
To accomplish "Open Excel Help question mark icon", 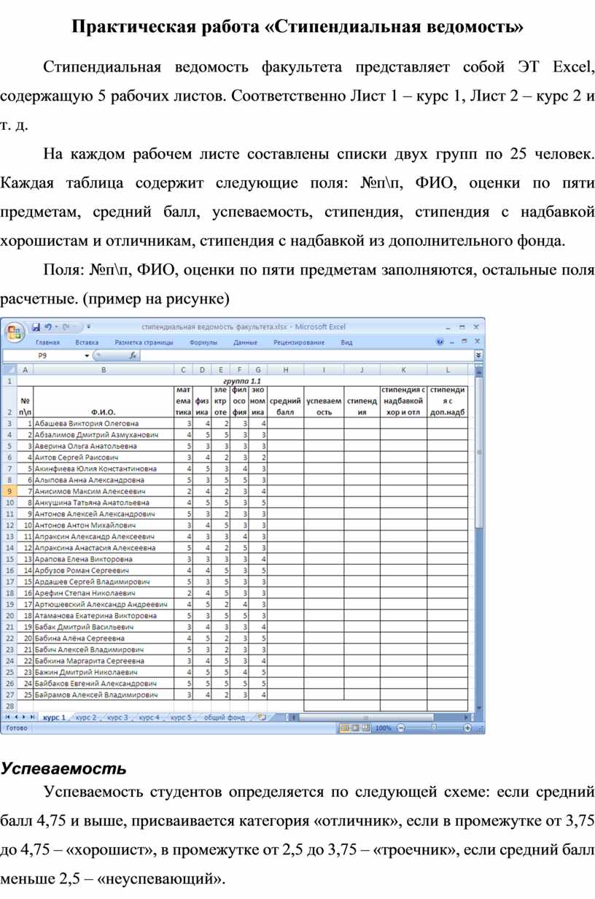I will [x=440, y=342].
